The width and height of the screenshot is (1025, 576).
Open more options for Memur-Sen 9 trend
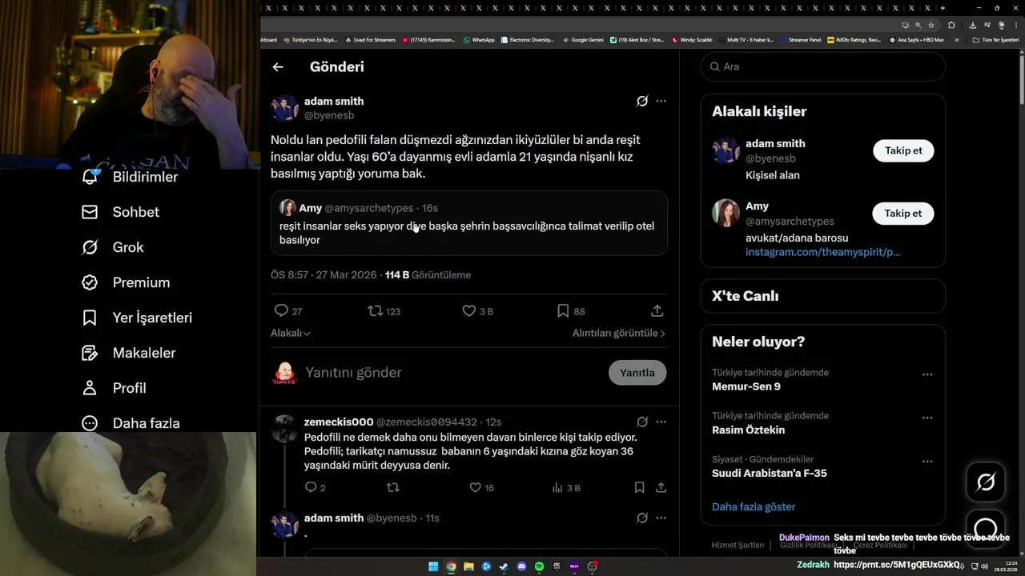point(927,374)
